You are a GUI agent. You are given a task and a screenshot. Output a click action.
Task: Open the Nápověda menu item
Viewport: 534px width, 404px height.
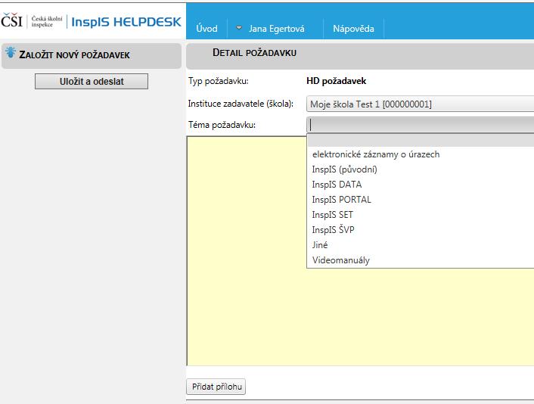(353, 28)
